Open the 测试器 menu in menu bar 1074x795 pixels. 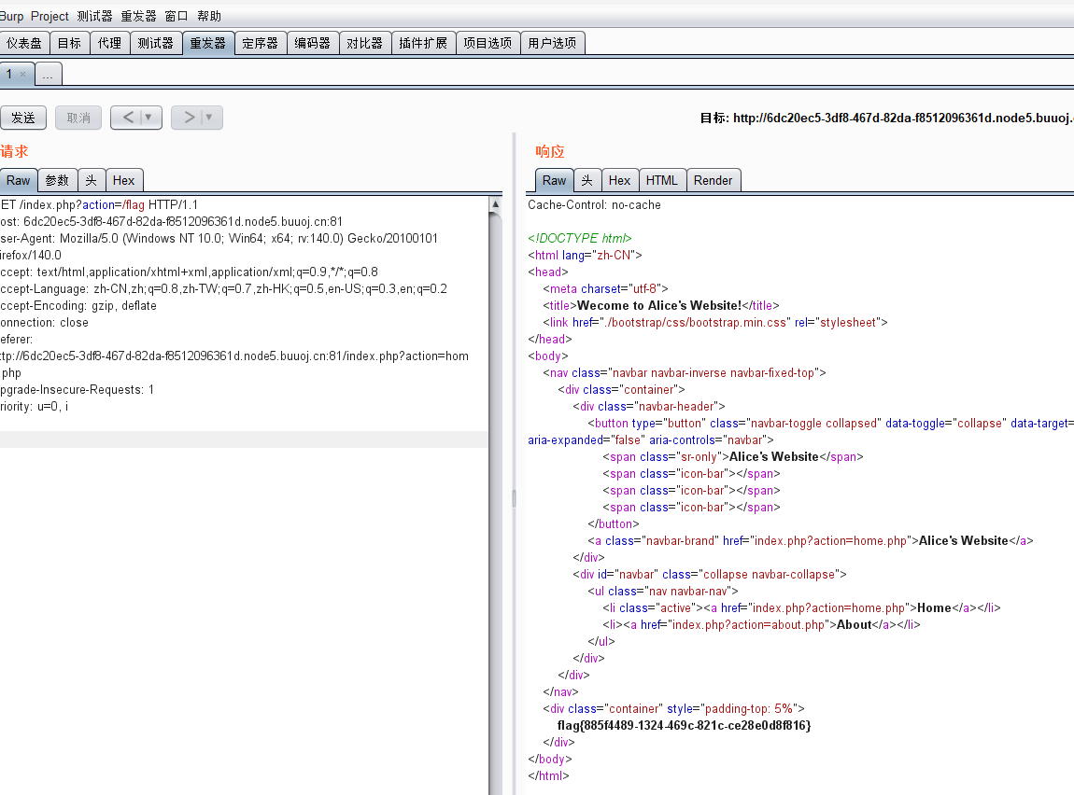pyautogui.click(x=94, y=16)
